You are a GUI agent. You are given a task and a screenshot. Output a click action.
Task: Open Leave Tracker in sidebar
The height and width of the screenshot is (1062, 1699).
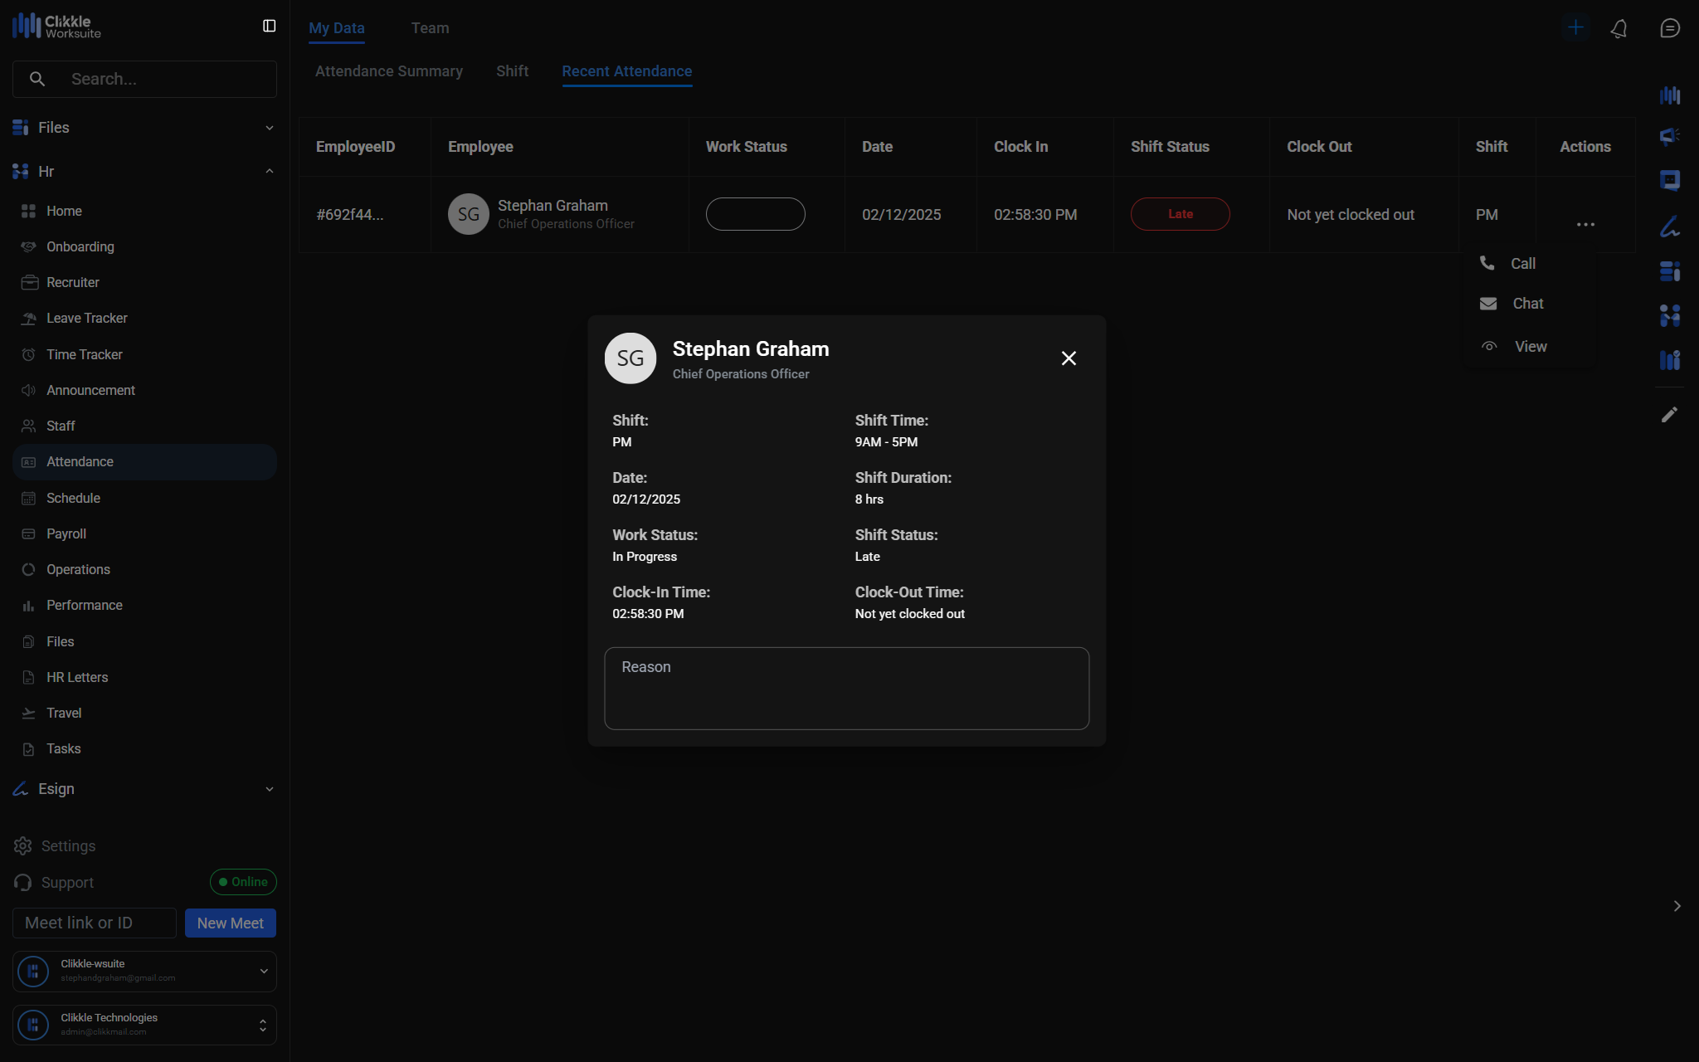(x=86, y=319)
